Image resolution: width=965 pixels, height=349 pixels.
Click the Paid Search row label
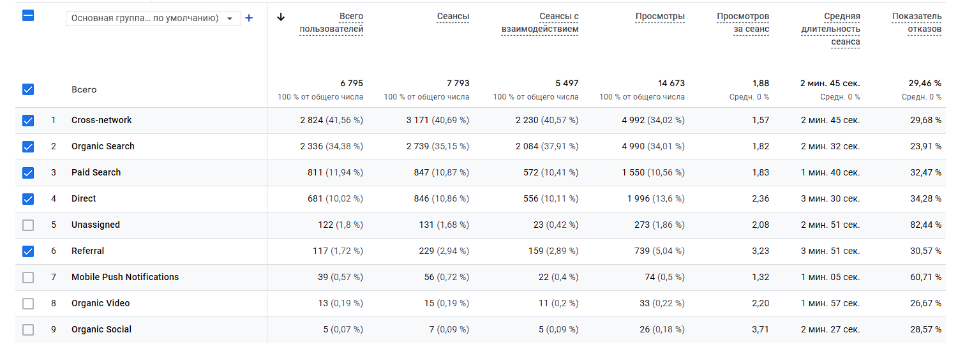[x=96, y=172]
